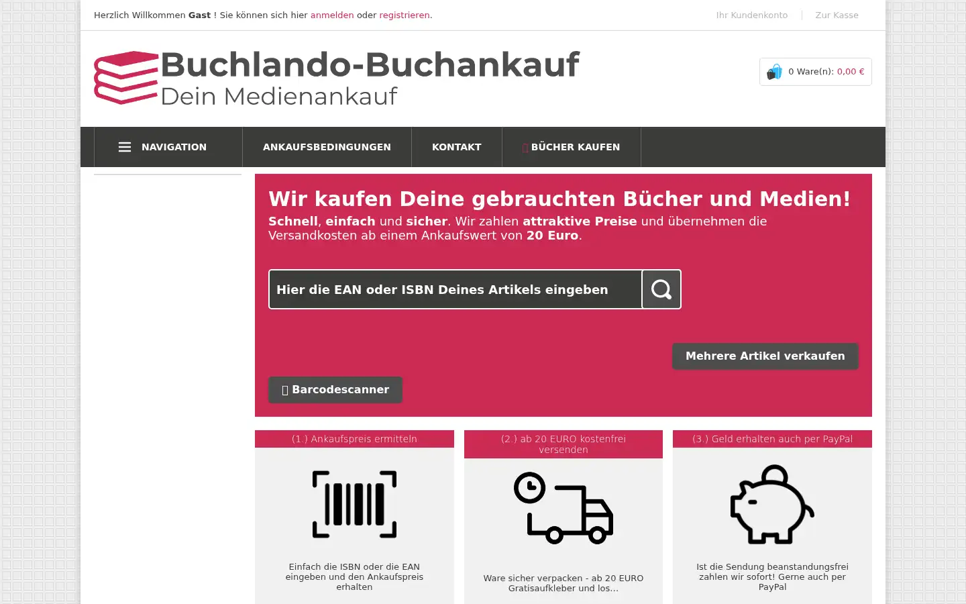The width and height of the screenshot is (966, 604).
Task: Open the hamburger Navigation menu icon
Action: [x=125, y=147]
